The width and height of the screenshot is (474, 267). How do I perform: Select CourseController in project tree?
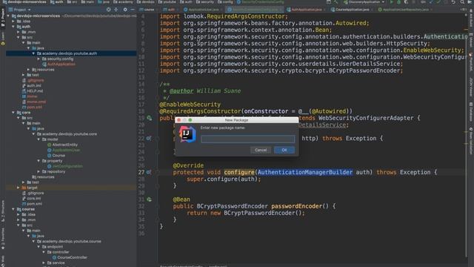point(73,257)
